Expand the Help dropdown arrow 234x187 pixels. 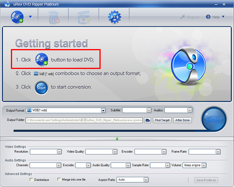tap(223, 17)
